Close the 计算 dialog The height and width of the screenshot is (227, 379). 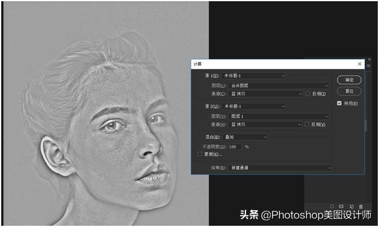click(x=359, y=64)
